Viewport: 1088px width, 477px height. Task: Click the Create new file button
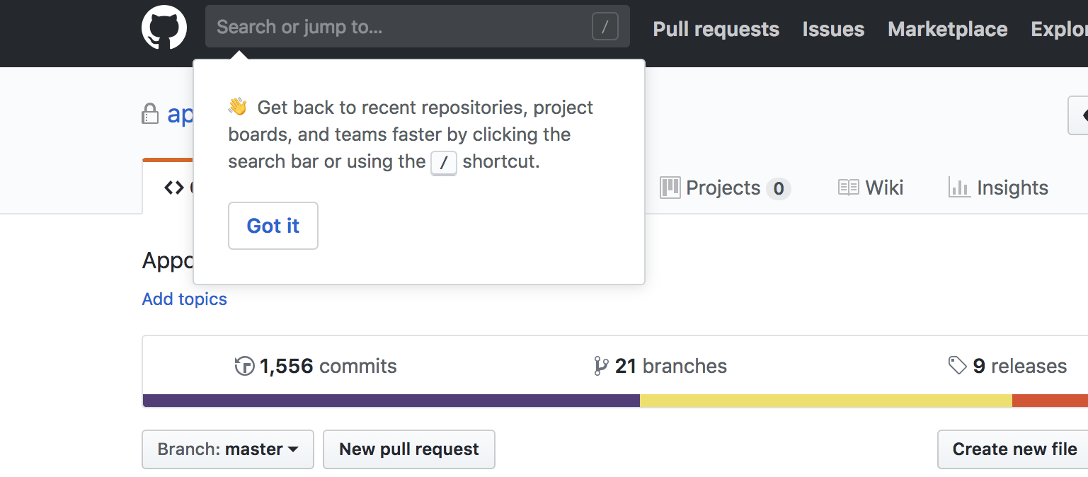pyautogui.click(x=1014, y=449)
